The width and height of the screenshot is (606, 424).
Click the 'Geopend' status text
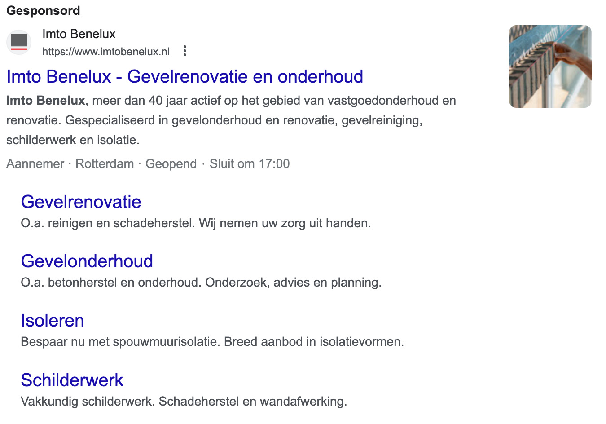pos(171,163)
